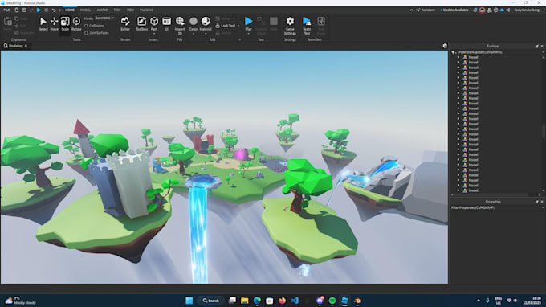Click the user avatar icon
This screenshot has width=546, height=307.
click(x=482, y=10)
